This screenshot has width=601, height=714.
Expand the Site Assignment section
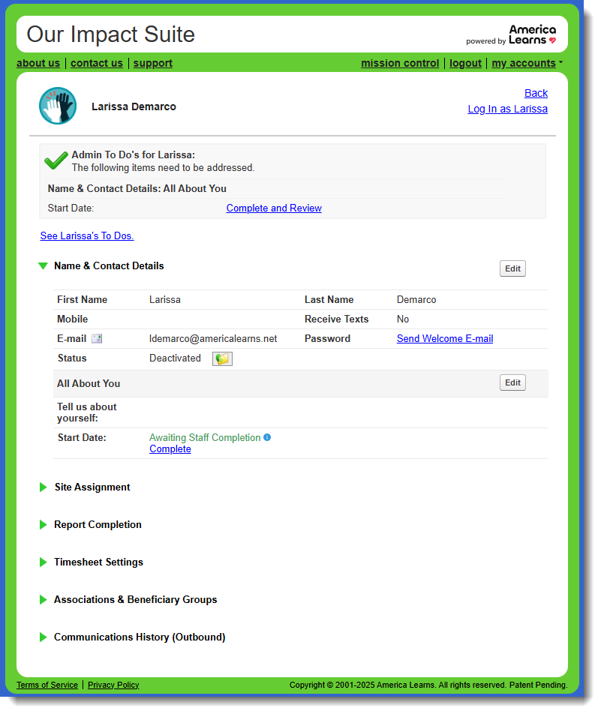(44, 487)
